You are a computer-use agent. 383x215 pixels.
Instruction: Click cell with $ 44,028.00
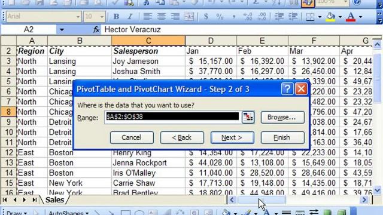211,162
